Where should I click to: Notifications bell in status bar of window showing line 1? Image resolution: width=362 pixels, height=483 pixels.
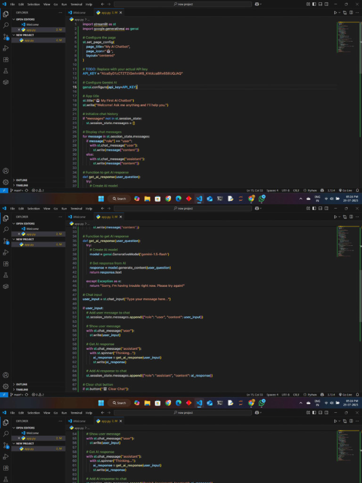pyautogui.click(x=357, y=191)
